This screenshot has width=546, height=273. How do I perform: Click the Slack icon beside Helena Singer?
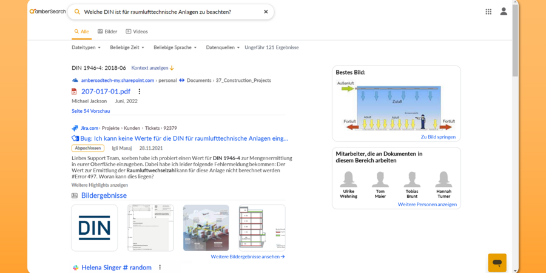click(x=75, y=268)
